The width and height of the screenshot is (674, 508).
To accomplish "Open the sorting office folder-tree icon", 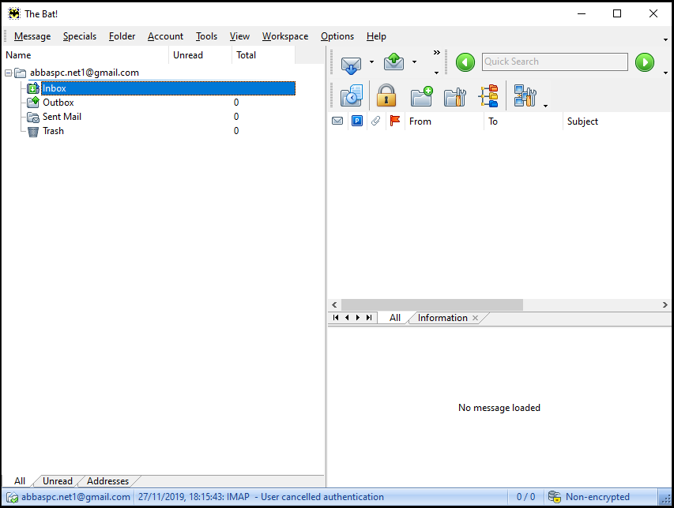I will [489, 95].
